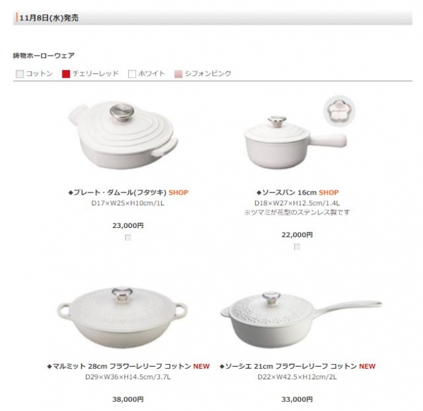This screenshot has width=423, height=411.
Task: Open SHOP link for ソースパン 16cm
Action: 328,193
